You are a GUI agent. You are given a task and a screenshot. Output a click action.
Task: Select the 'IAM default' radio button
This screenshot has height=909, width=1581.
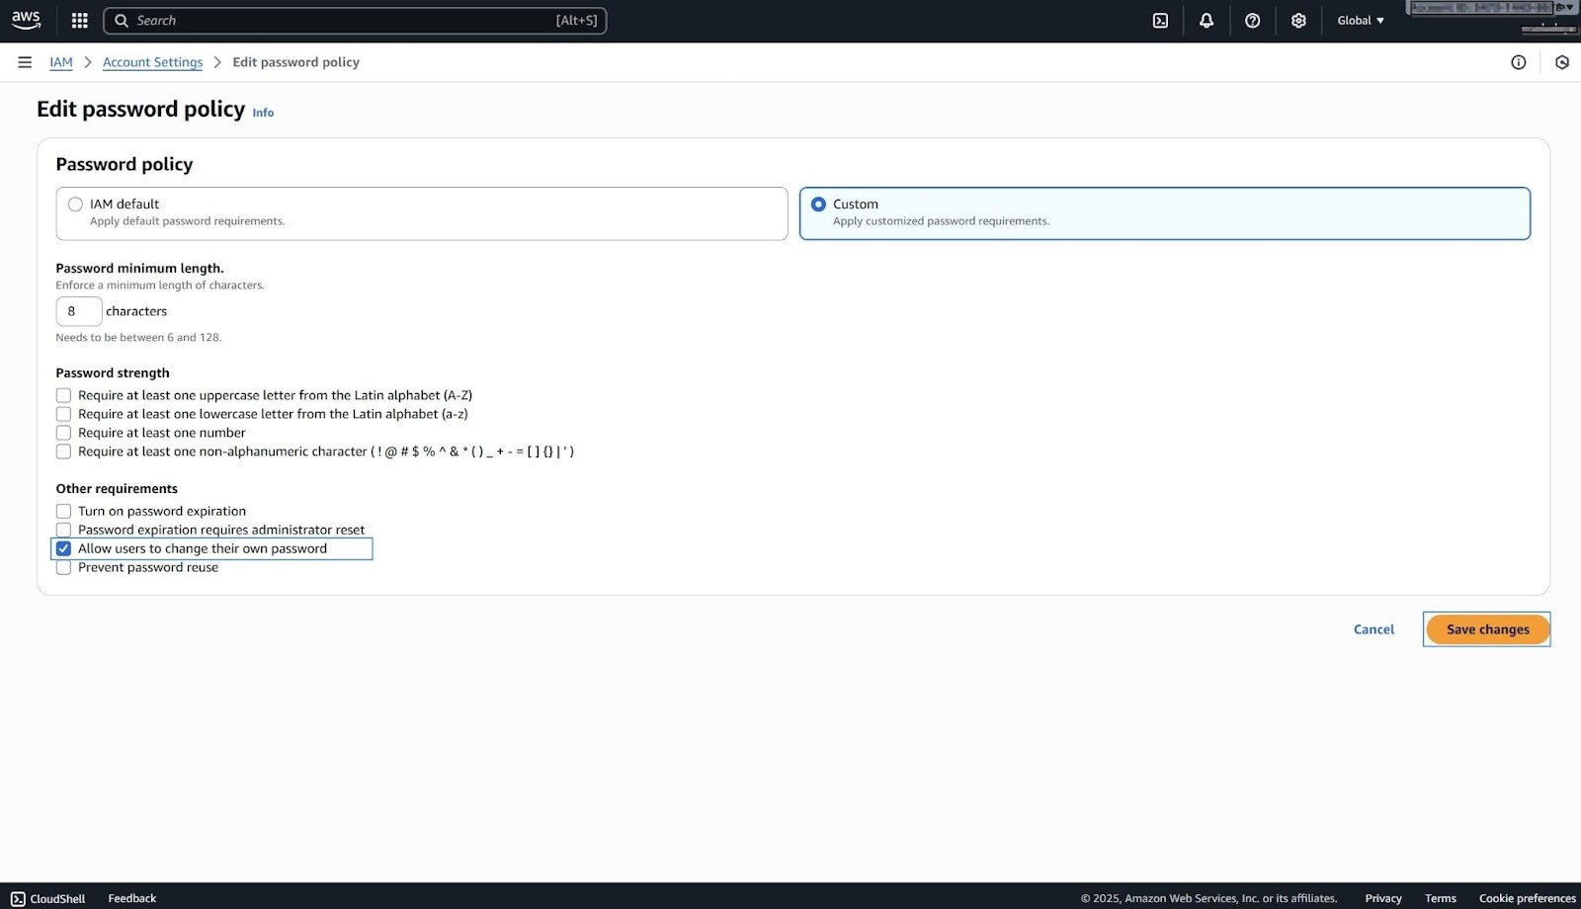(75, 204)
